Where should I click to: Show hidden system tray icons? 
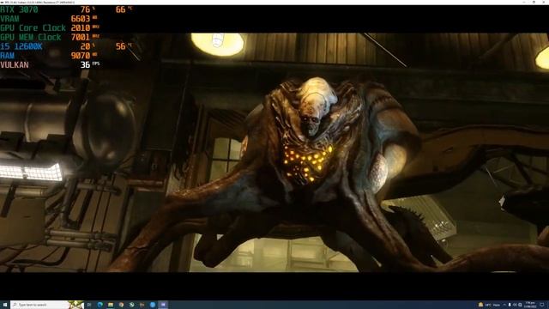(x=504, y=305)
